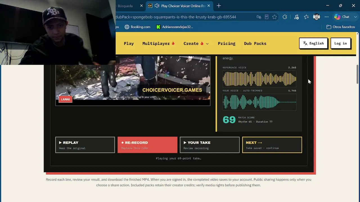Open a new browser tab
Viewport: 360px width, 202px height.
point(219,6)
